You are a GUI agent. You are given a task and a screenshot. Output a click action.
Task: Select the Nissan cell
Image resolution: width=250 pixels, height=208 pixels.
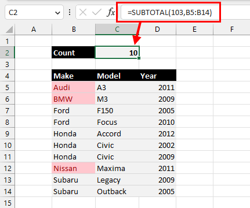pyautogui.click(x=74, y=168)
